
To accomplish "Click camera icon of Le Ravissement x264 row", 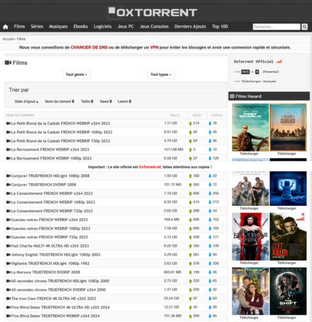I will point(8,149).
